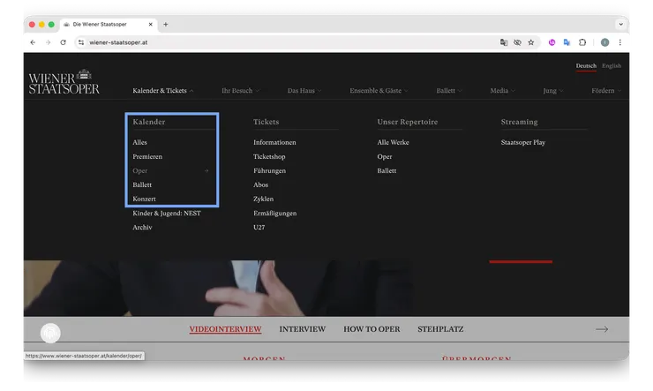
Task: Click the translate page icon
Action: 504,42
